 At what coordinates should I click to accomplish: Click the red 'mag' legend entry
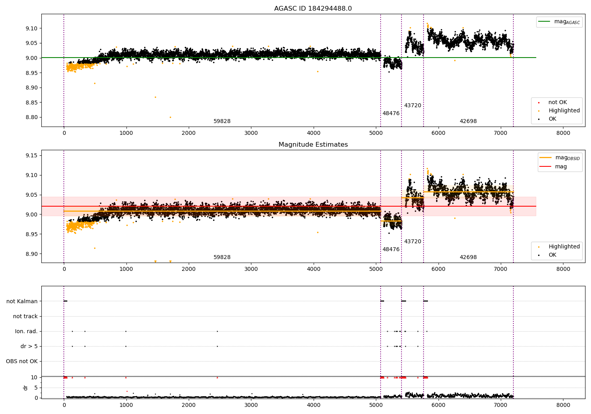click(x=553, y=167)
